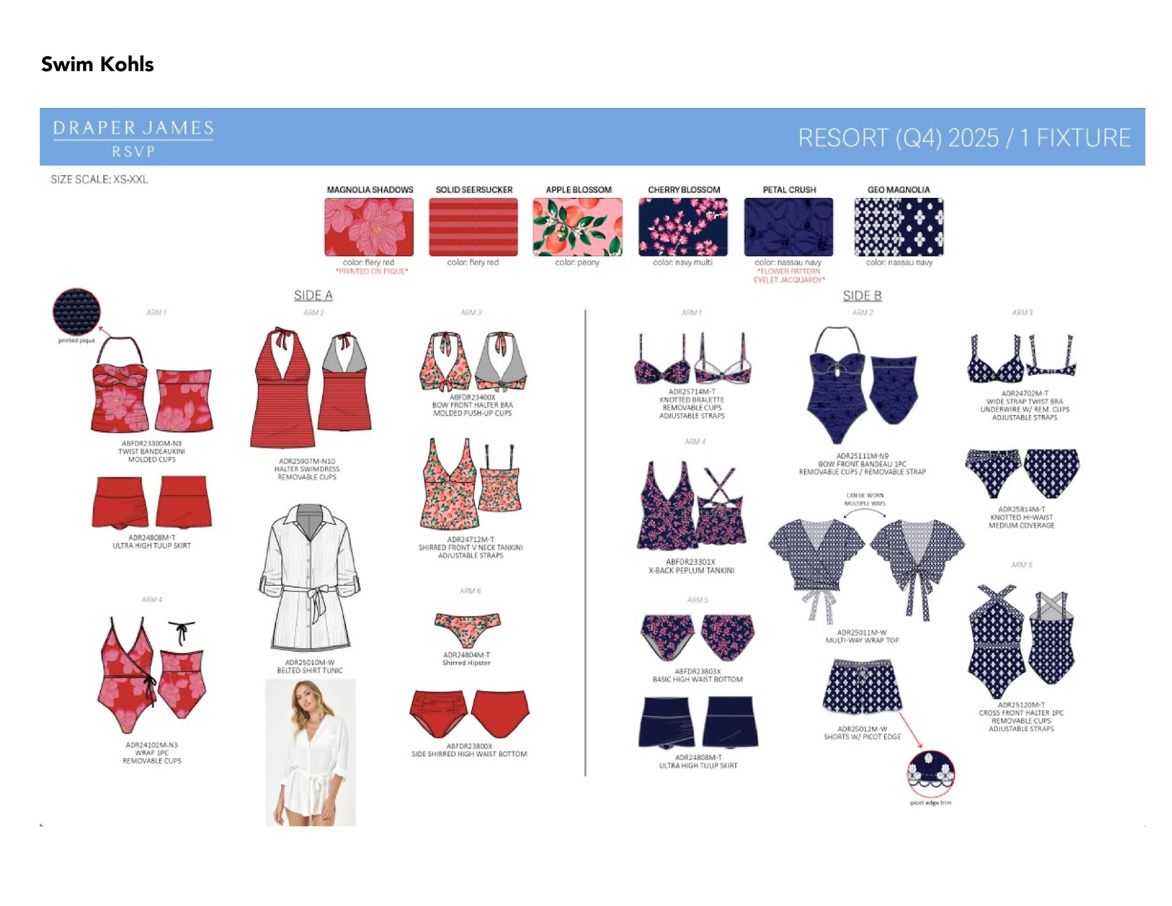
Task: View the bow front bandeau one-piece sketch
Action: (863, 385)
